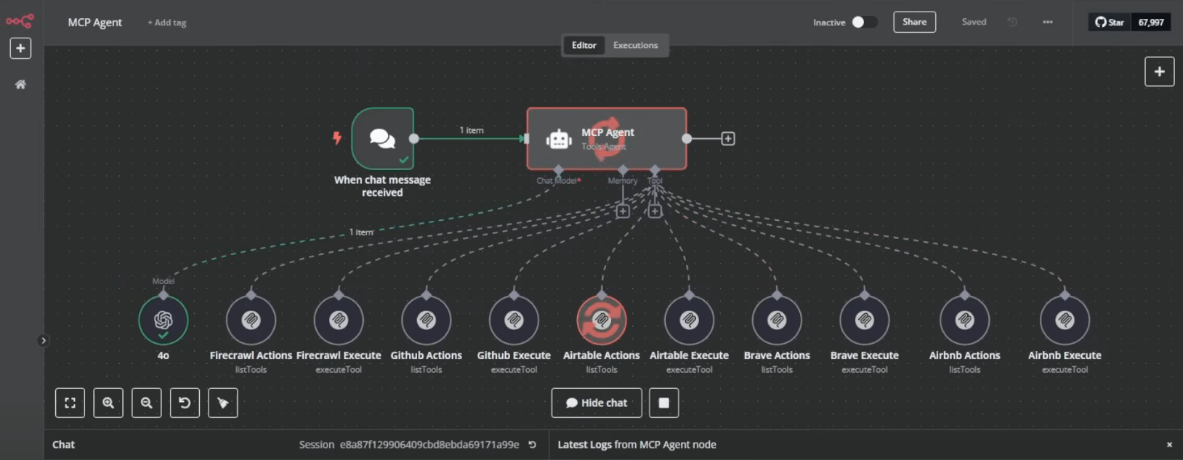The height and width of the screenshot is (460, 1183).
Task: Go to the home page icon
Action: pyautogui.click(x=20, y=84)
